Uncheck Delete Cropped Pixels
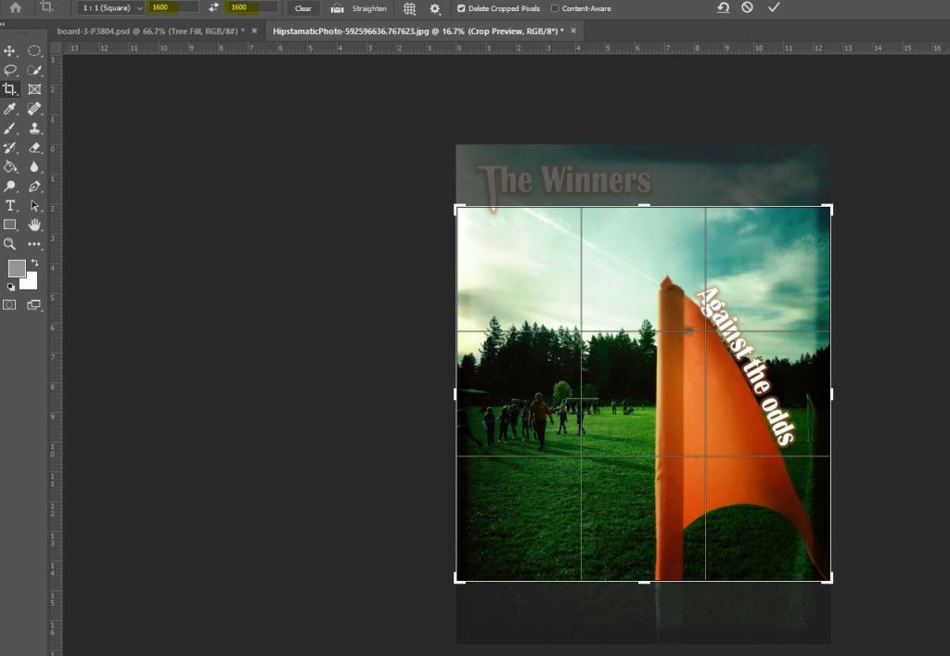The height and width of the screenshot is (656, 950). (461, 8)
